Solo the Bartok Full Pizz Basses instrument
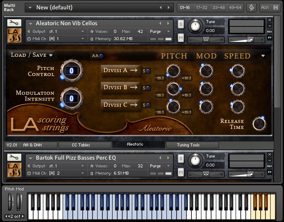284x222 pixels. tap(181, 159)
